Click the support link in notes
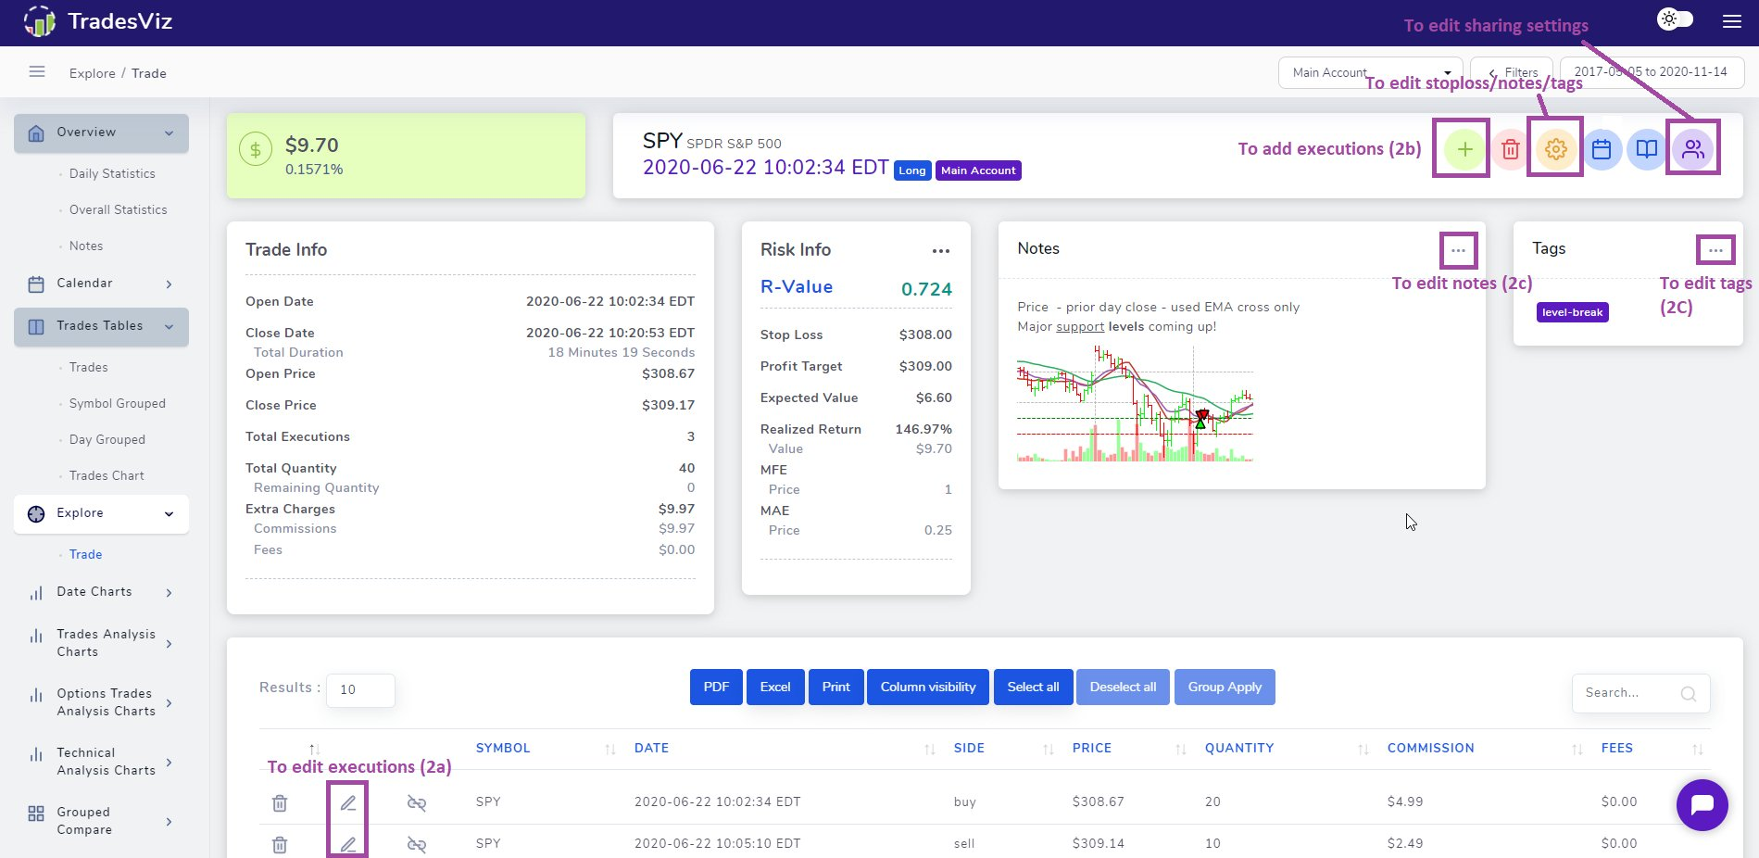Screen dimensions: 1759x858 pos(1080,326)
